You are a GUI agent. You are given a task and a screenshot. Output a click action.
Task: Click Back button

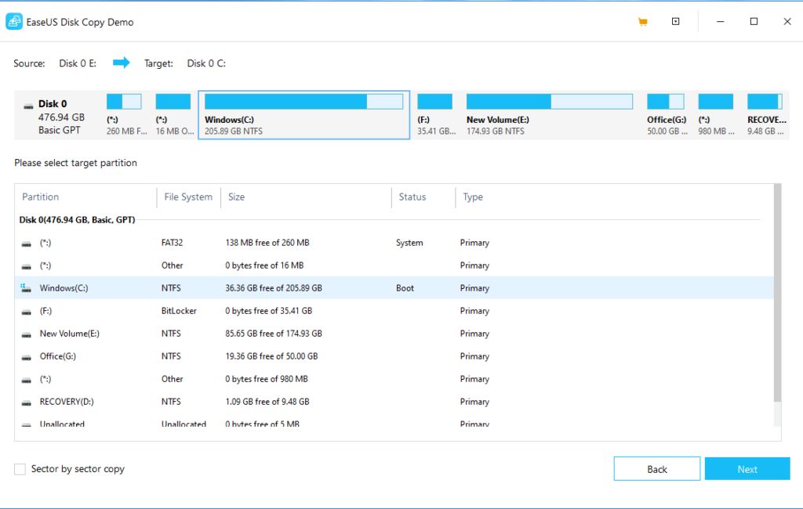656,468
